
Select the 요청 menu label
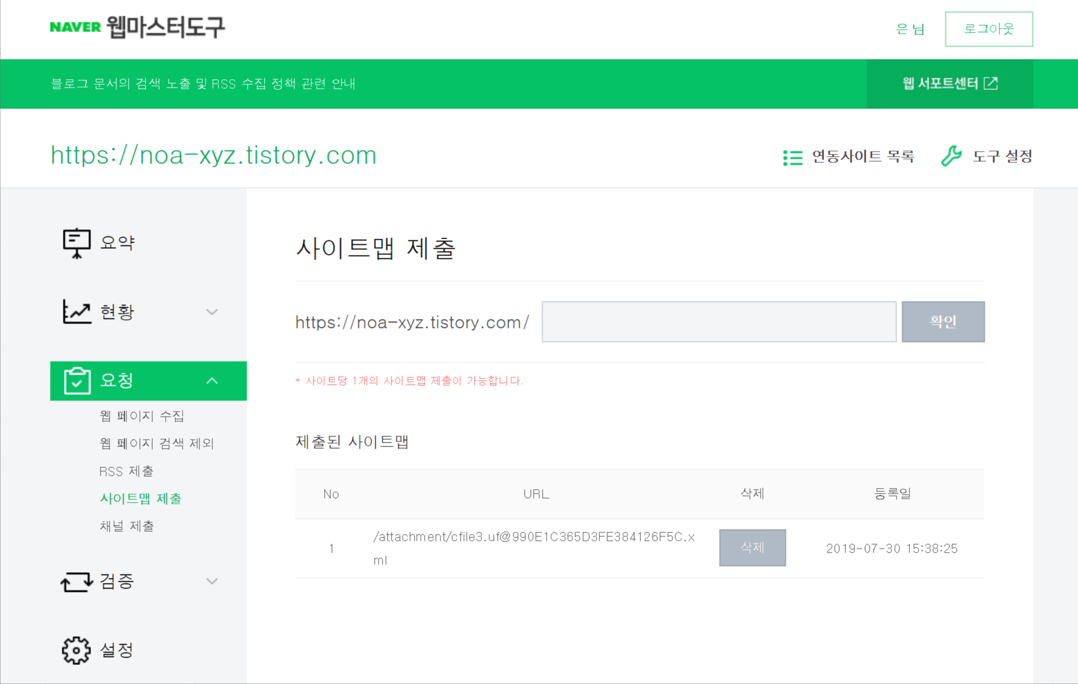[x=117, y=381]
